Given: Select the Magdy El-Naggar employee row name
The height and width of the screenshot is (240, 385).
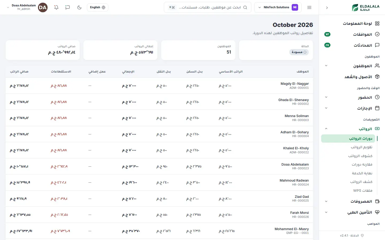Looking at the screenshot, I should [x=295, y=84].
